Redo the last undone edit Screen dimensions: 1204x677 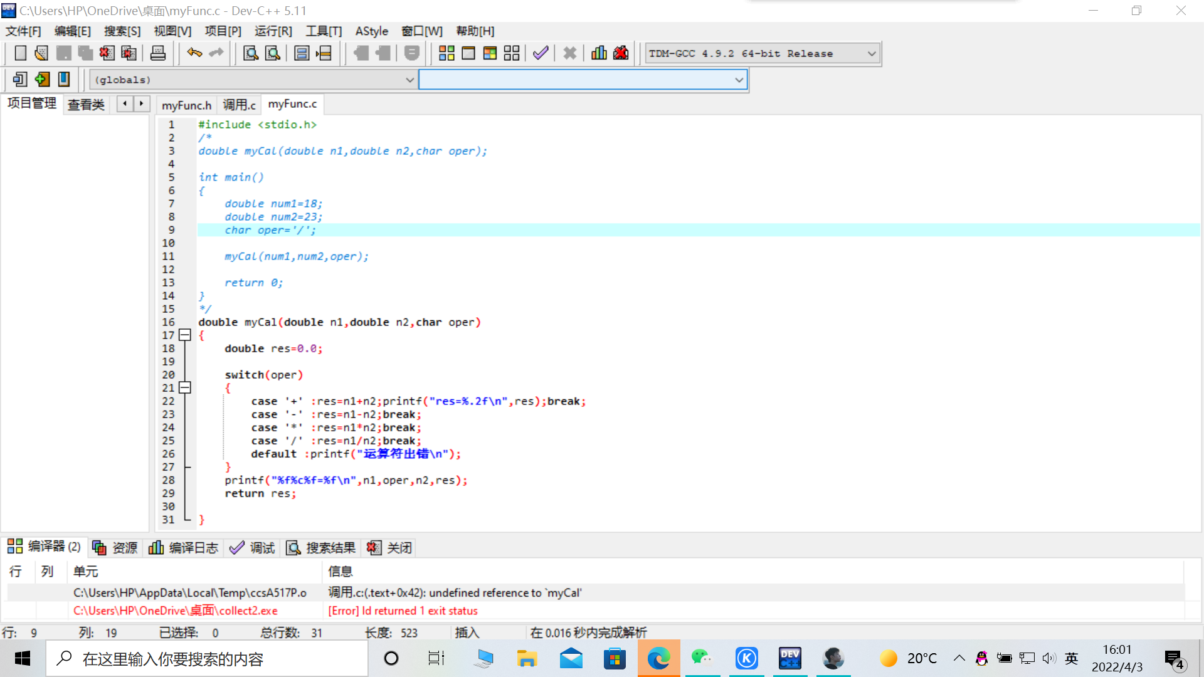coord(216,53)
